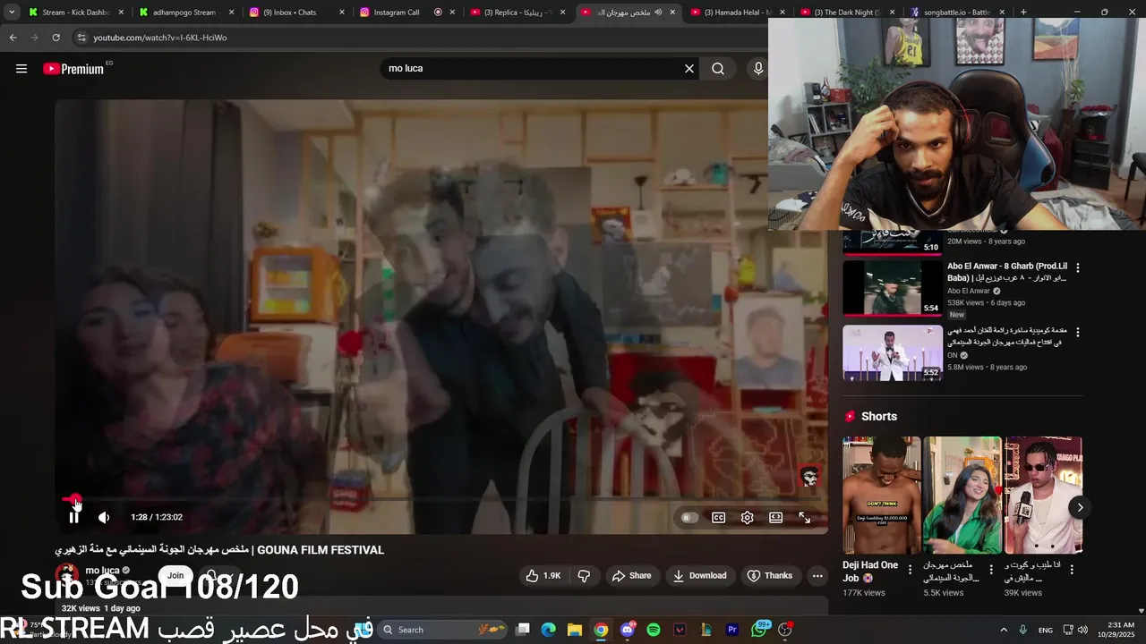The image size is (1146, 644).
Task: Open Windows taskbar Search box
Action: point(443,630)
